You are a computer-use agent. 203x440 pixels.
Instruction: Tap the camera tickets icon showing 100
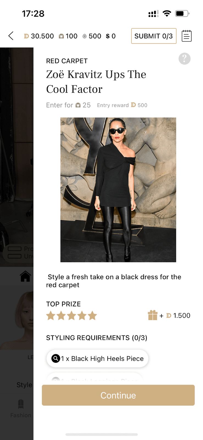[x=62, y=36]
